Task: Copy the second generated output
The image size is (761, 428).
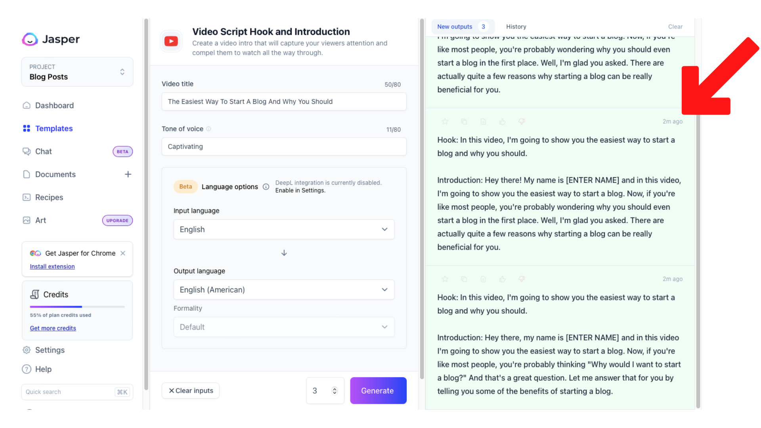Action: (x=464, y=121)
